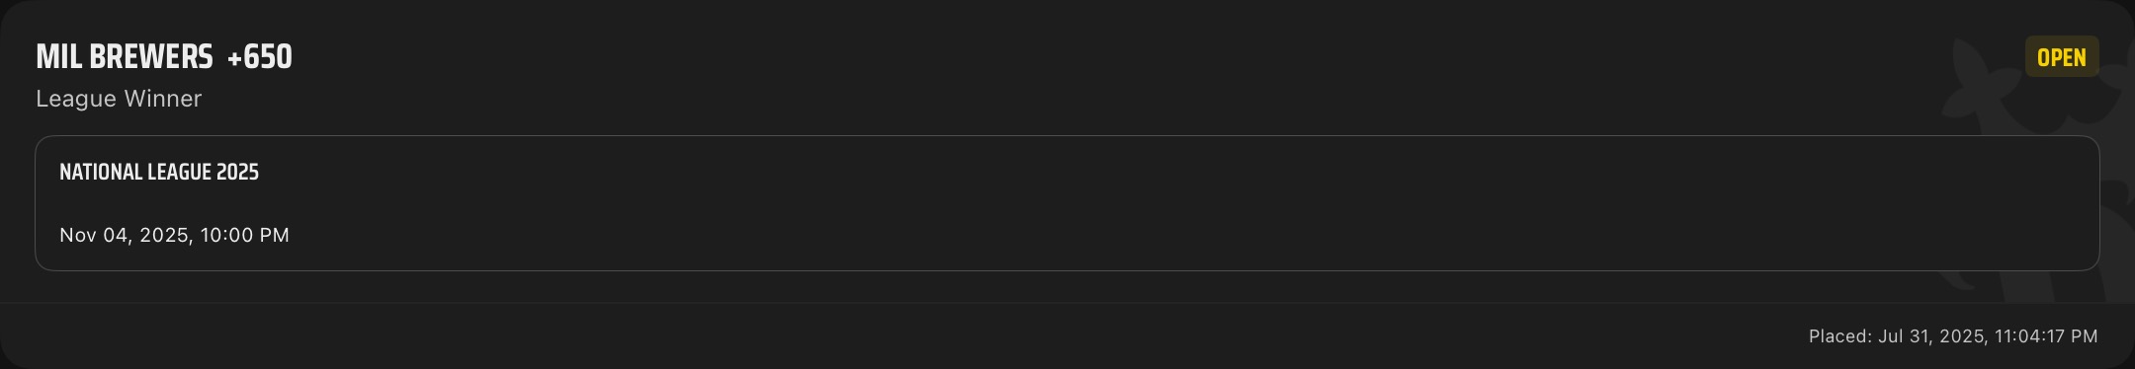Select the MIL BREWERS team name

click(x=125, y=57)
